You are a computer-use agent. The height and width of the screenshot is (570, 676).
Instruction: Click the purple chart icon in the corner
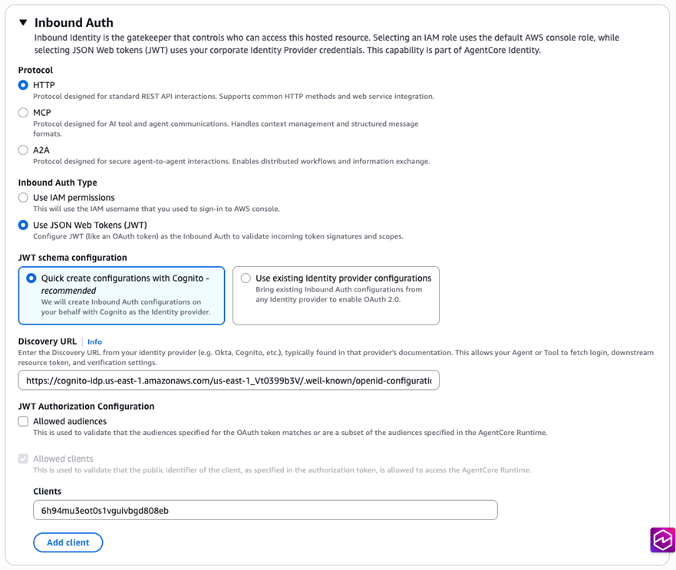coord(662,540)
